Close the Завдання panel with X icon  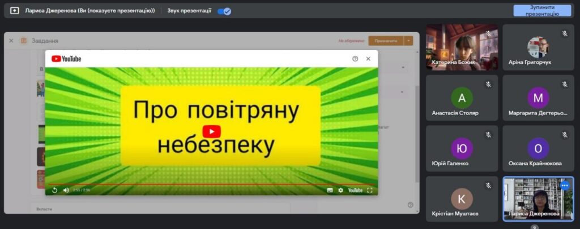(11, 41)
